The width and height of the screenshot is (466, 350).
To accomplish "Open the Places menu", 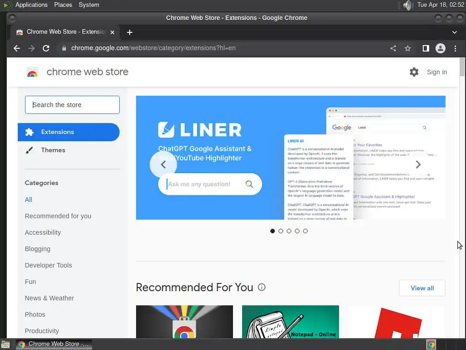I will coord(63,5).
